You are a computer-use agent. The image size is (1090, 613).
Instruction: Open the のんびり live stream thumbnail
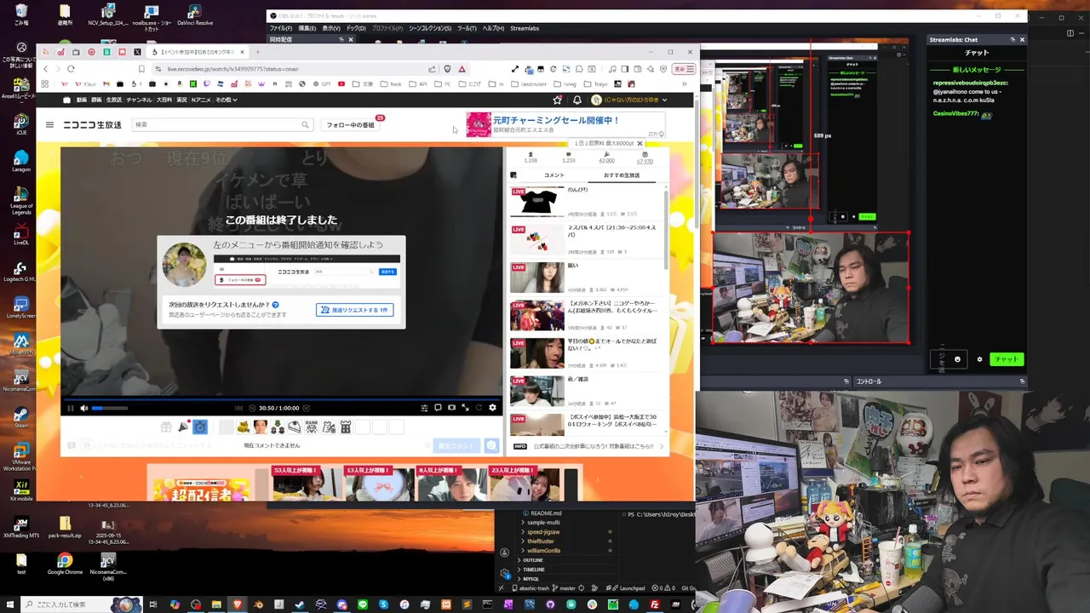[537, 202]
